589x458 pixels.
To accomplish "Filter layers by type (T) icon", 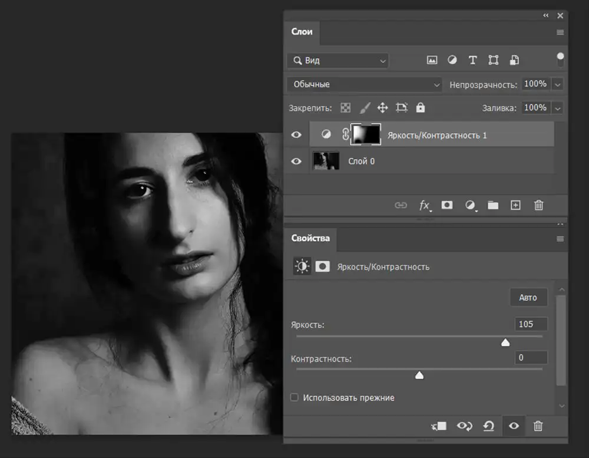I will click(x=472, y=60).
